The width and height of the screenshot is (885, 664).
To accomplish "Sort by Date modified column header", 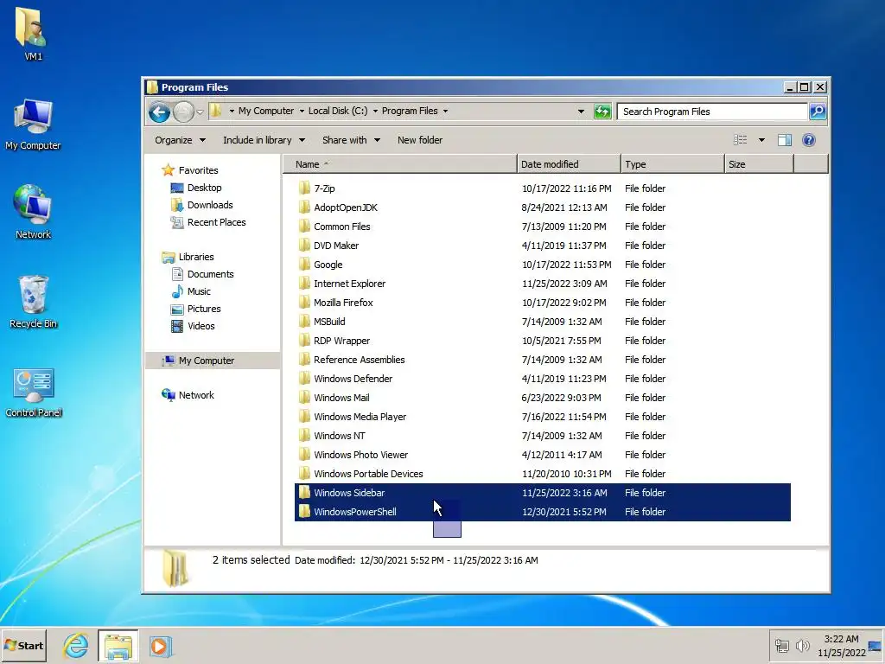I will [569, 164].
